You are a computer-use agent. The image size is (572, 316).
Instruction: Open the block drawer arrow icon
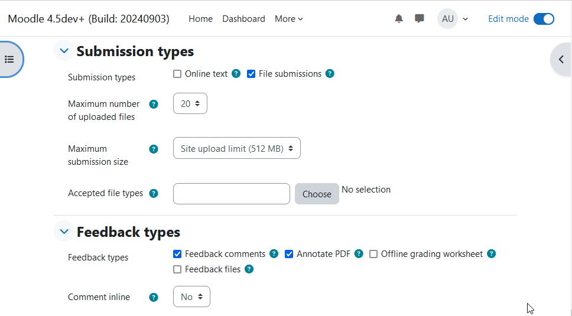561,59
